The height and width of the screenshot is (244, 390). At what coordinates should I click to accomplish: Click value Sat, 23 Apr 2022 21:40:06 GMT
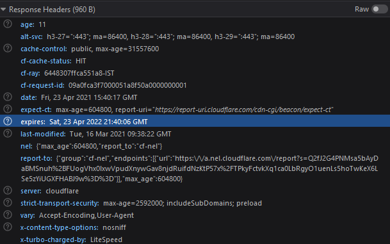99,122
